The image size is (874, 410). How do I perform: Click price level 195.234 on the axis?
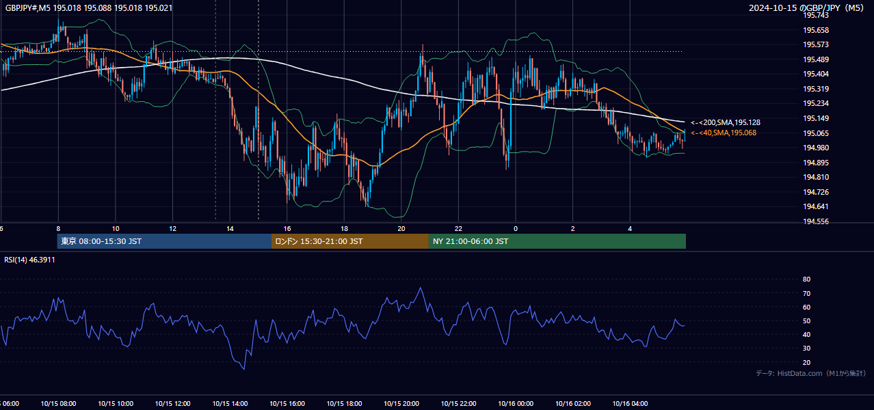(x=817, y=103)
